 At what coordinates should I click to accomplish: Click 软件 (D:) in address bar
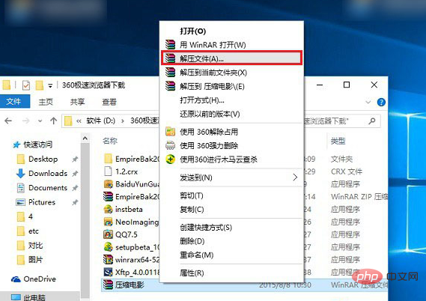point(101,121)
